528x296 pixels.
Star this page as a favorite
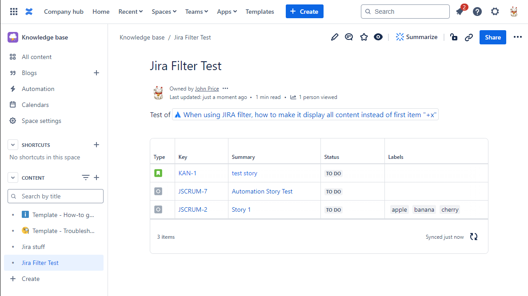(x=364, y=37)
